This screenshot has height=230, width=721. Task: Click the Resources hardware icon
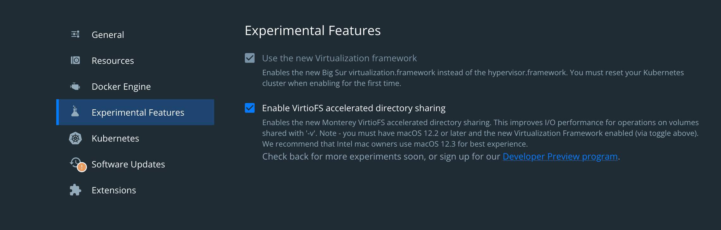coord(75,60)
